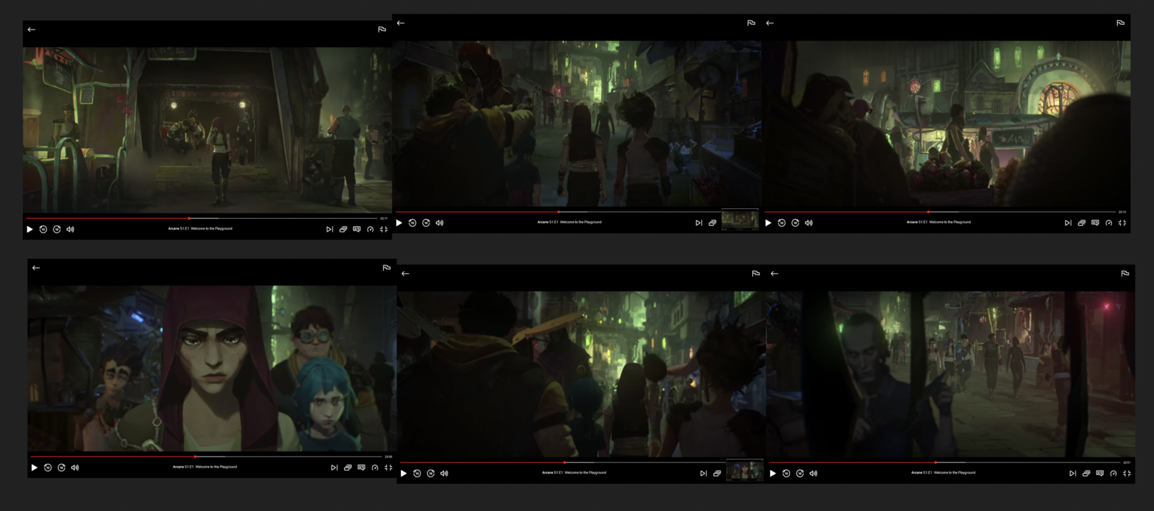Viewport: 1154px width, 511px height.
Task: Rewind 10 seconds in hooded woman close-up player
Action: [48, 468]
